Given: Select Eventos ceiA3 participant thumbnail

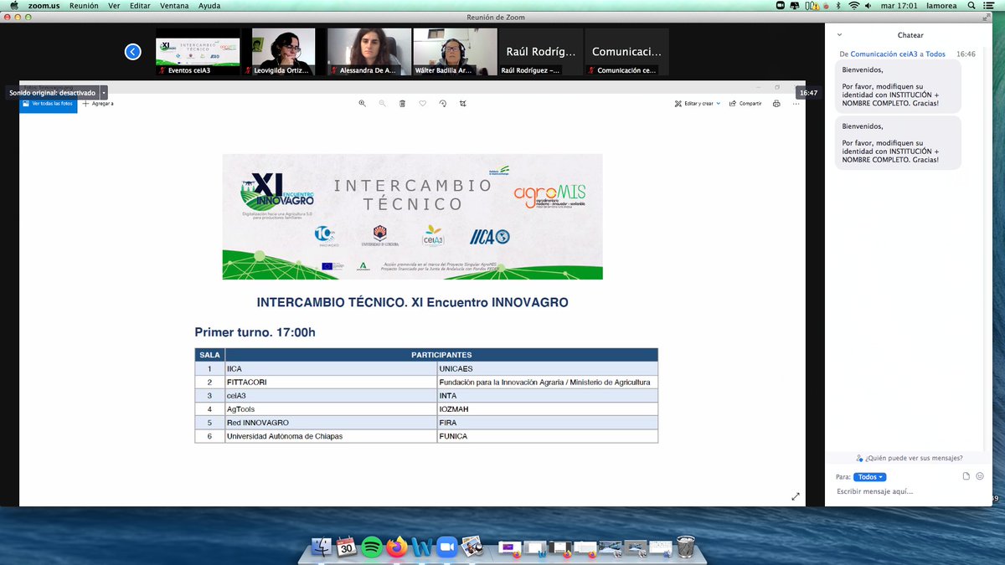Looking at the screenshot, I should pos(198,52).
